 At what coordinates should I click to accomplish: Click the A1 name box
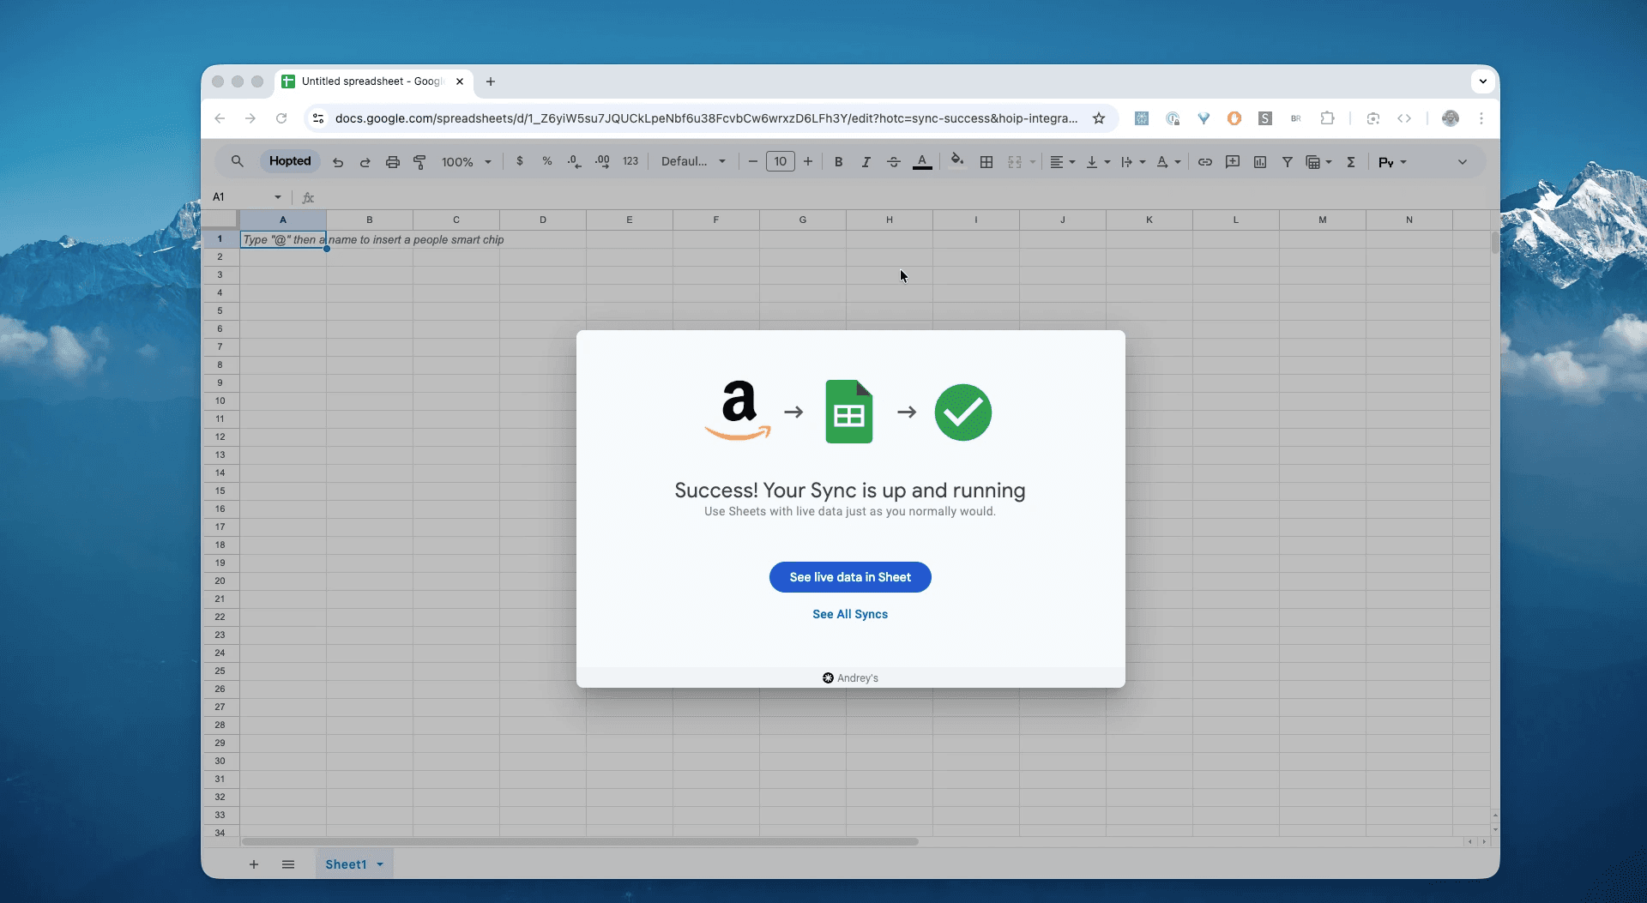click(x=245, y=197)
